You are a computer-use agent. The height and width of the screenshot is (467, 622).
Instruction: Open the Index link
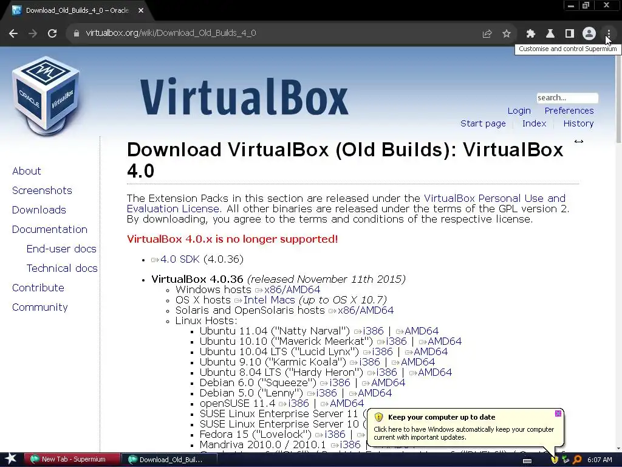534,123
